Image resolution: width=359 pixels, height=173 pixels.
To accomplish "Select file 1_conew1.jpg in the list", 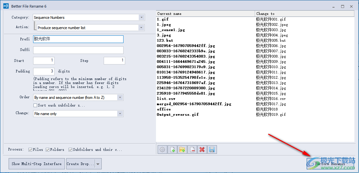I will pos(171,30).
